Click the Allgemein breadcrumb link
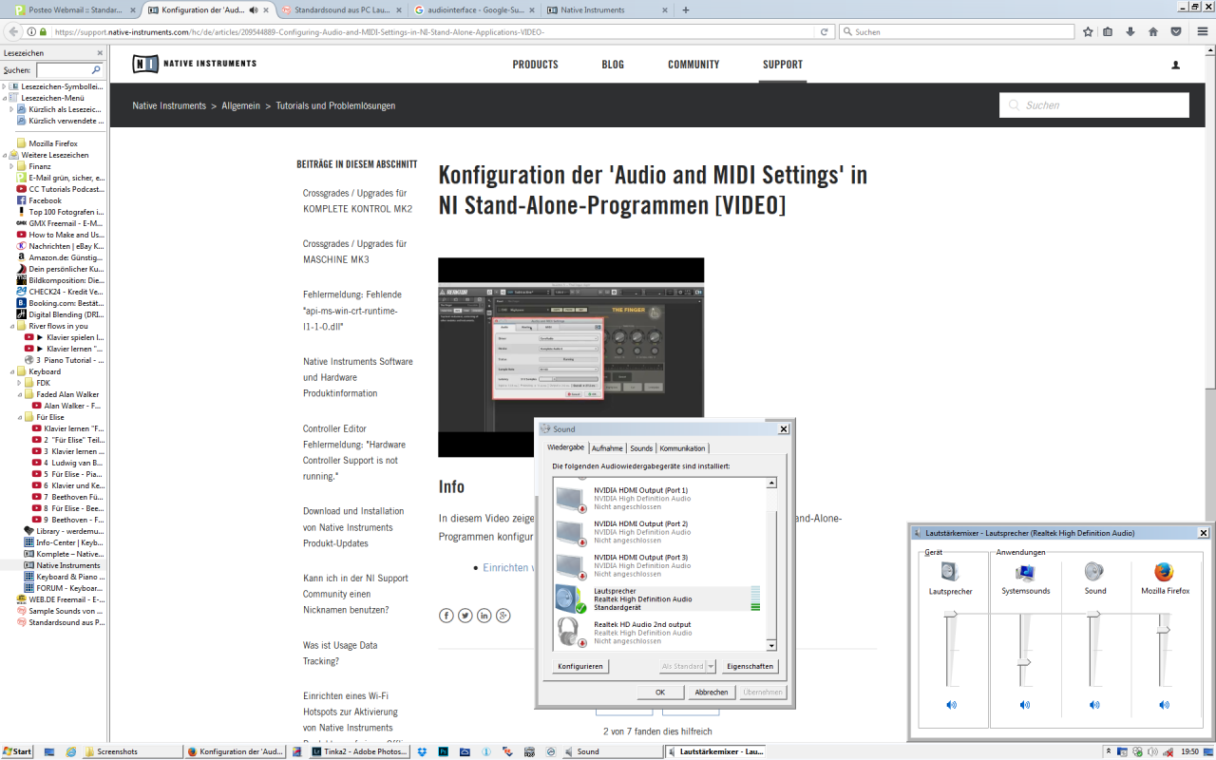The height and width of the screenshot is (760, 1216). pyautogui.click(x=240, y=105)
